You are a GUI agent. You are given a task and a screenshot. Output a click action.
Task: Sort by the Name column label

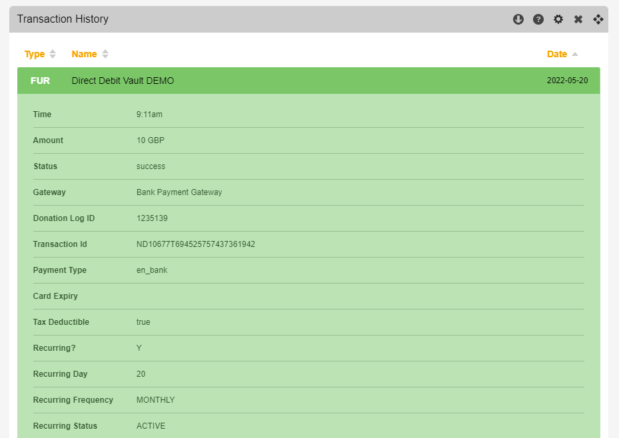84,54
